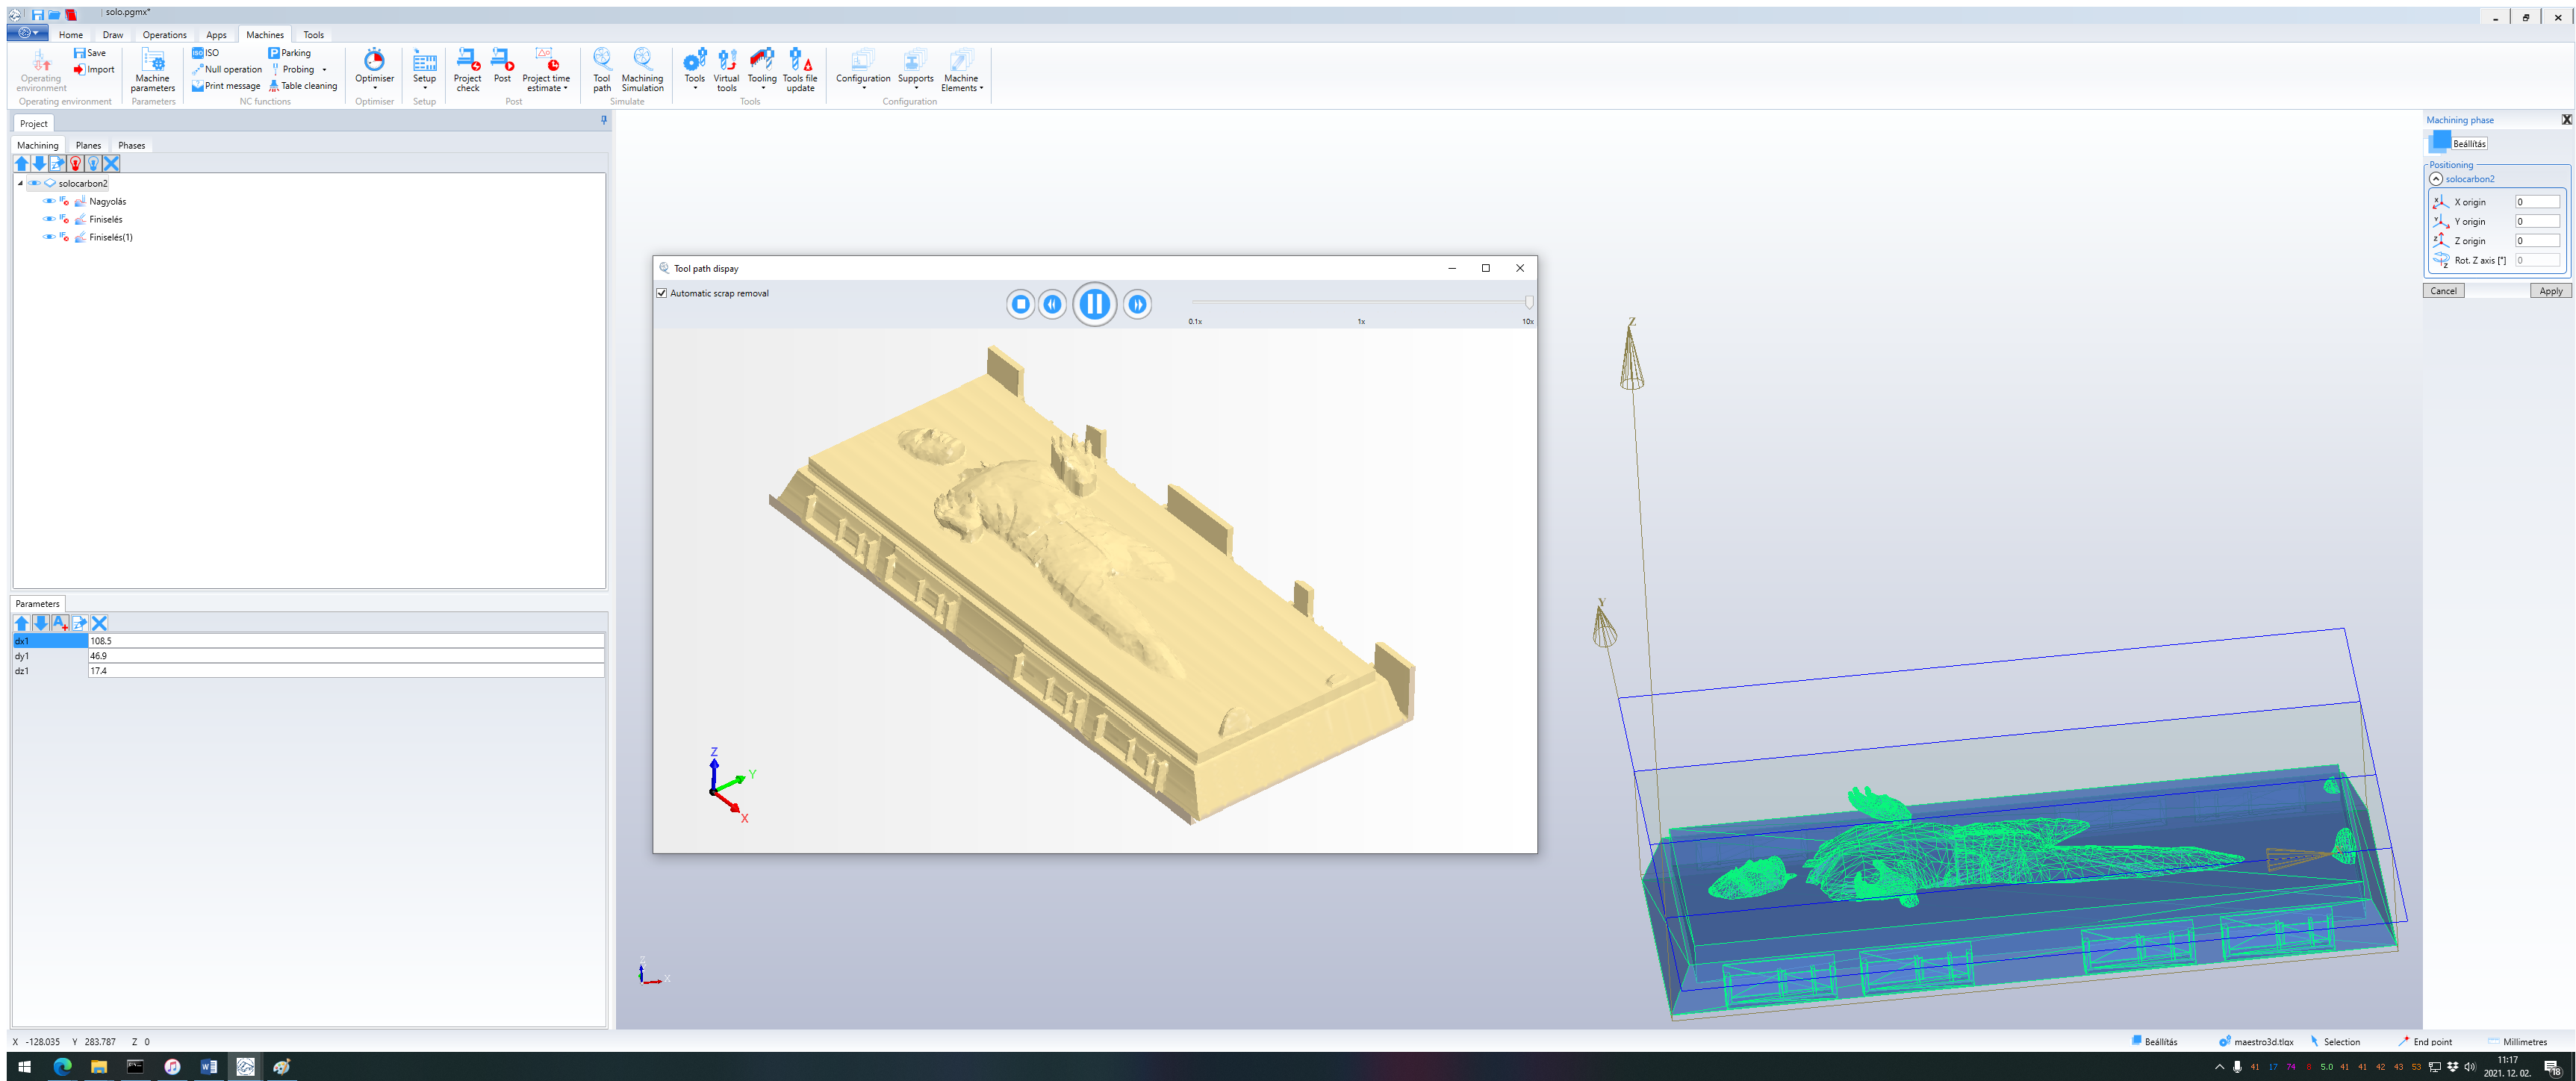Click the red light bulb icon

click(x=75, y=163)
